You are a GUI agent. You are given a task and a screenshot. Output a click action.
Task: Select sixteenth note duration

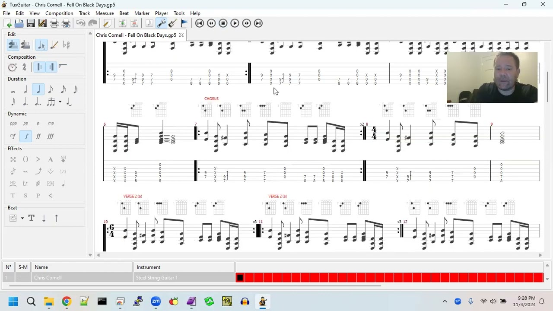tap(63, 90)
